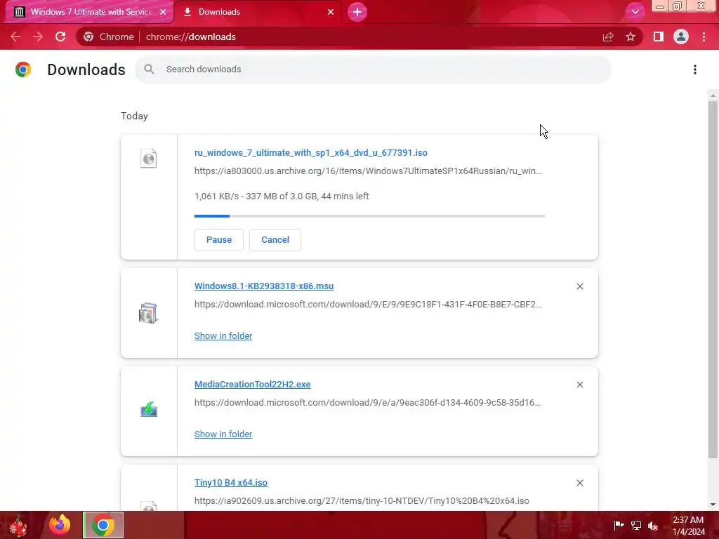719x539 pixels.
Task: Click the scrollbar down arrow
Action: [713, 505]
